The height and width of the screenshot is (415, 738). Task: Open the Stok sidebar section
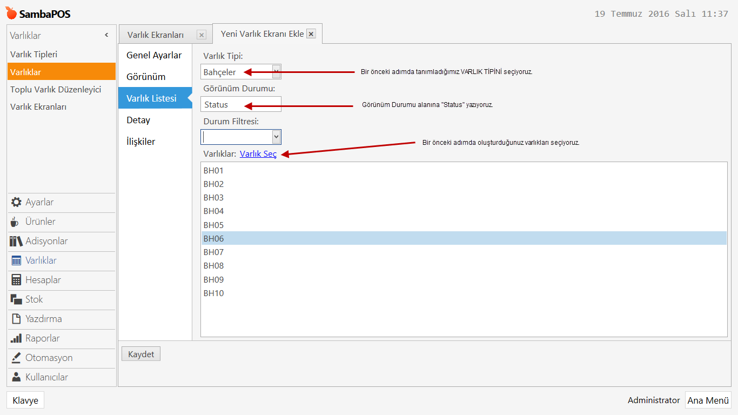click(62, 299)
